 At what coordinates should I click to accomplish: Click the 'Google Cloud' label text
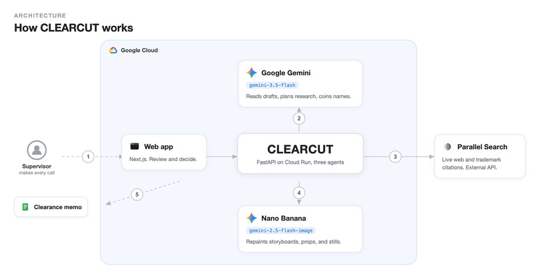tap(139, 51)
